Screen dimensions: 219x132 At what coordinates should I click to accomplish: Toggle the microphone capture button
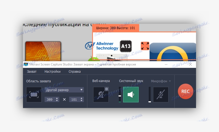(161, 95)
